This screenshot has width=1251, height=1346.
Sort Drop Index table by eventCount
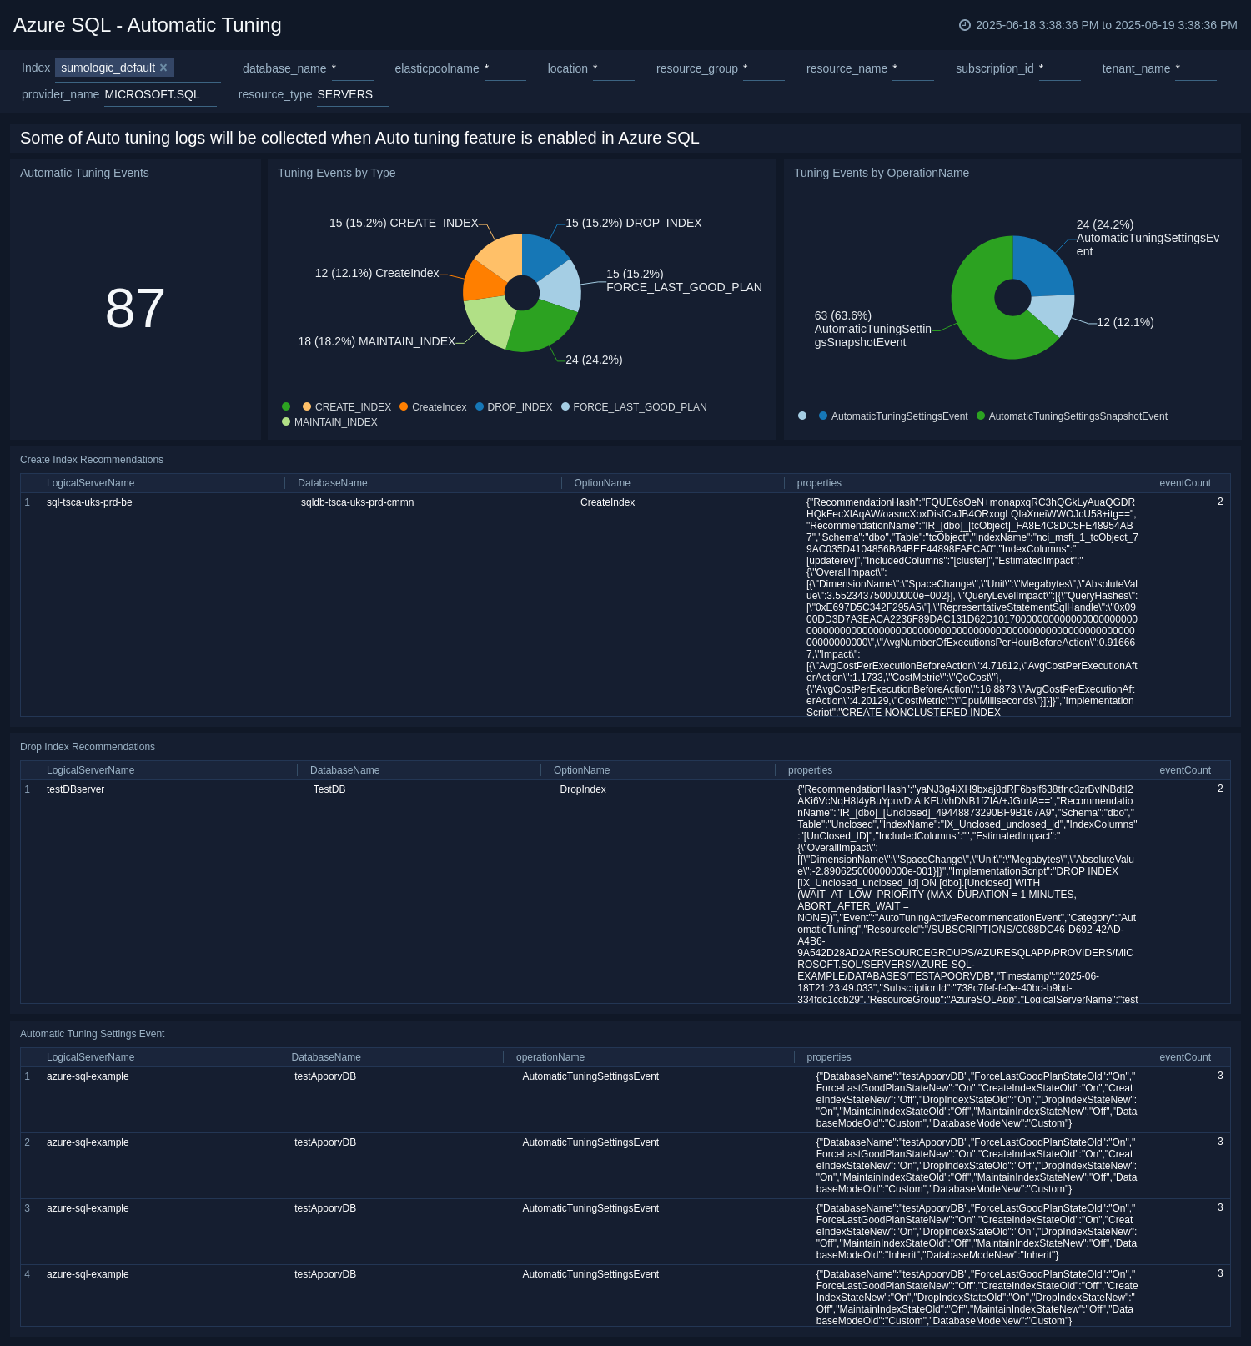point(1184,770)
